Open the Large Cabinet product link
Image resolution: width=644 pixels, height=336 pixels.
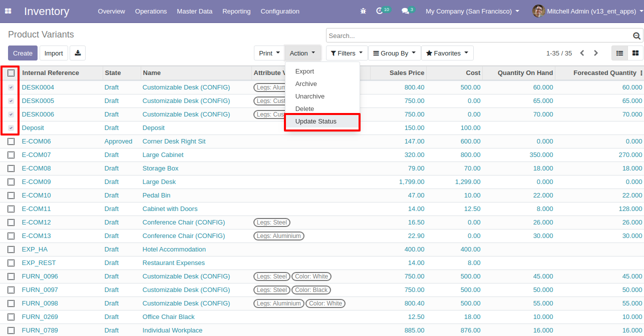pos(163,155)
